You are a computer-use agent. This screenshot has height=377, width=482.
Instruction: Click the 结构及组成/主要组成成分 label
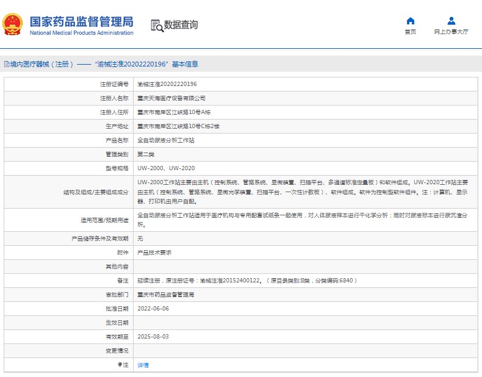[x=96, y=192]
